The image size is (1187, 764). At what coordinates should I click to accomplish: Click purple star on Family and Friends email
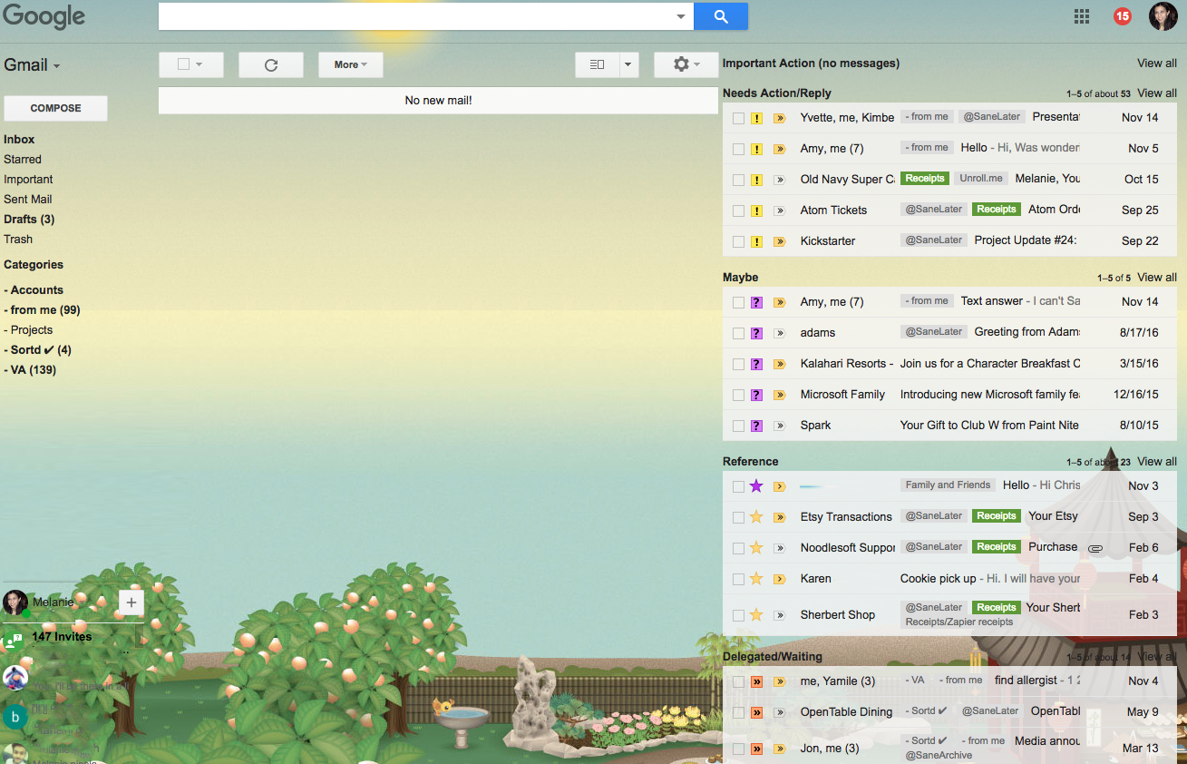pyautogui.click(x=756, y=485)
